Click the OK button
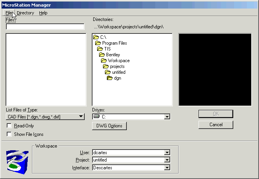Screen dimensions: 259x179 point(216,114)
